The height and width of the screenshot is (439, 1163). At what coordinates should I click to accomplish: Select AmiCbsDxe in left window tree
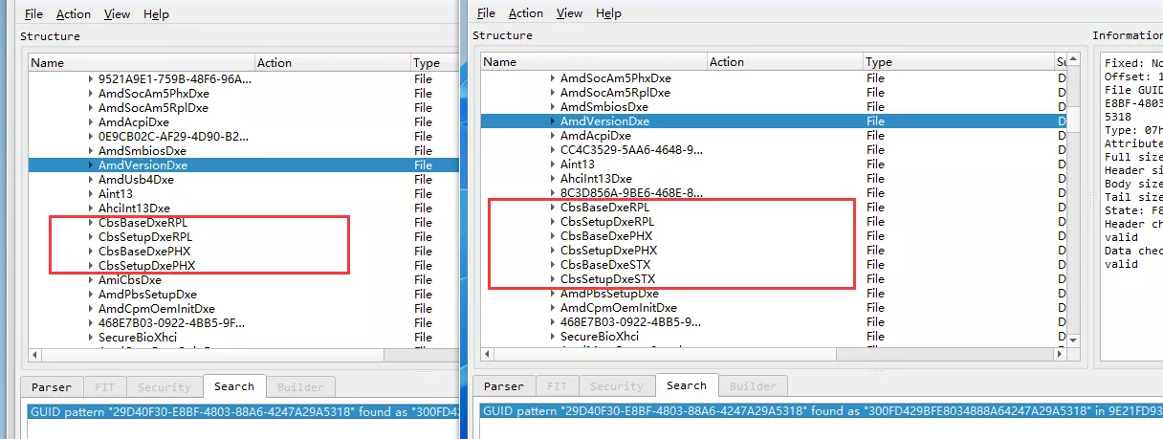pos(129,280)
